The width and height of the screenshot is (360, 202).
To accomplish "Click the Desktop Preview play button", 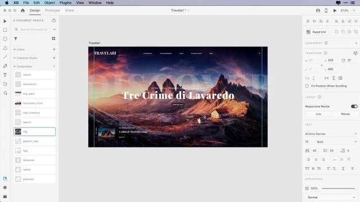I will 335,11.
